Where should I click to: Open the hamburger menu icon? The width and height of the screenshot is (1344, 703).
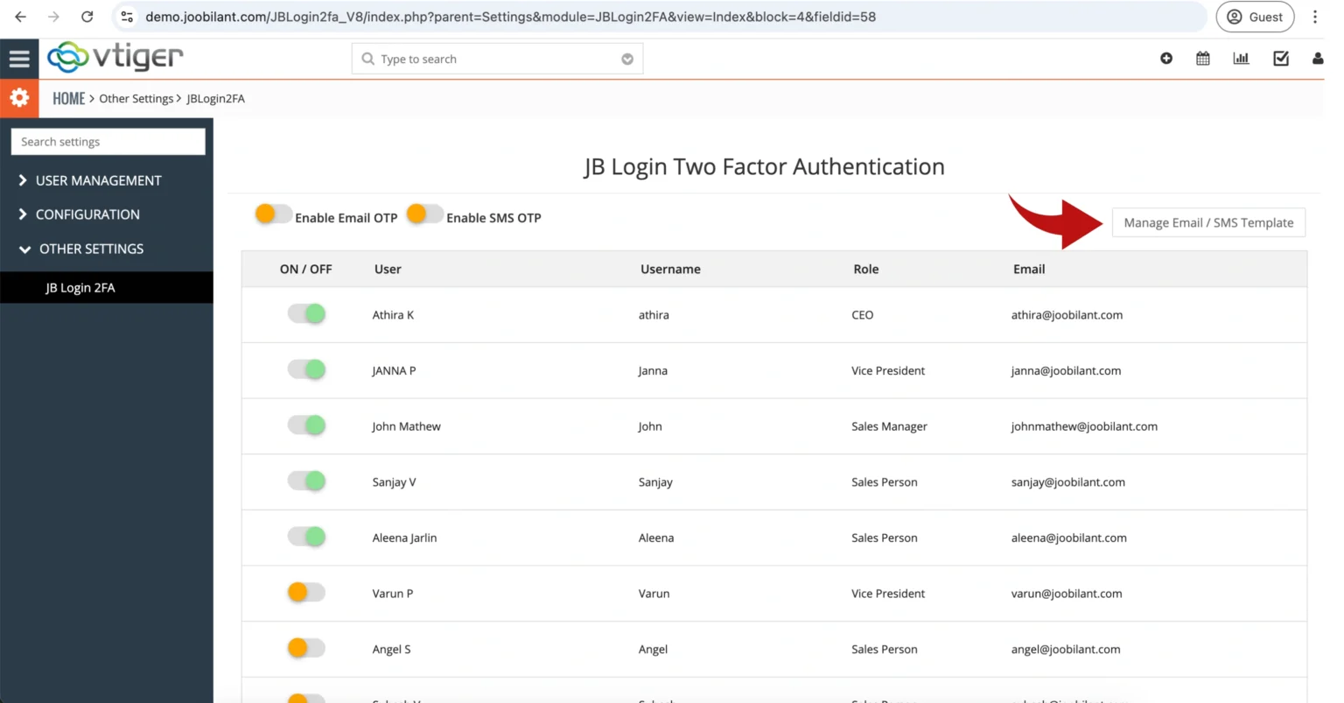pos(20,58)
